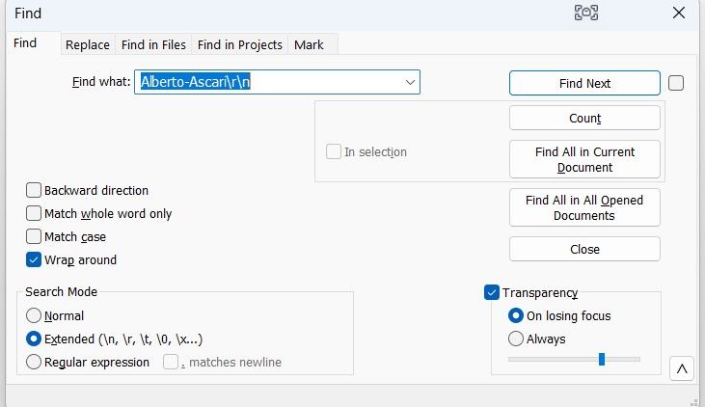This screenshot has width=705, height=407.
Task: Expand the Find what history dropdown
Action: (x=410, y=83)
